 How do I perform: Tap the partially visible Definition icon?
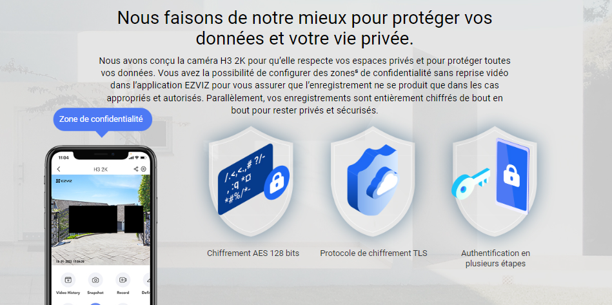[147, 280]
